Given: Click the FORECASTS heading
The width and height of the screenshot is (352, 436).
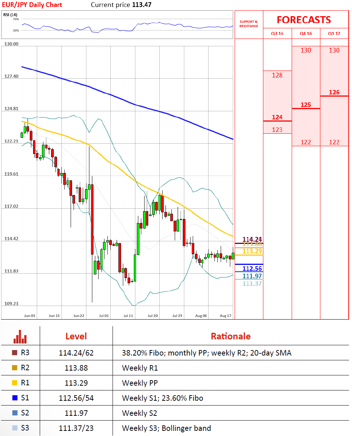Looking at the screenshot, I should point(303,19).
